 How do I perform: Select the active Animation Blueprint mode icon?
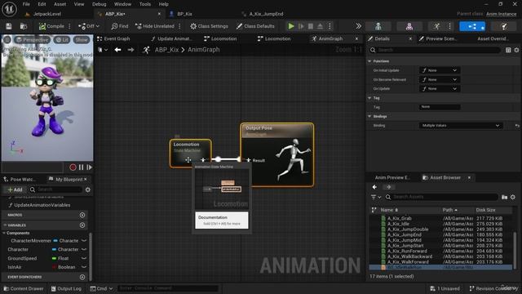[x=472, y=26]
